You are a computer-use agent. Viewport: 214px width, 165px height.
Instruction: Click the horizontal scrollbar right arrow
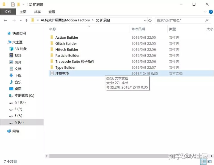click(211, 156)
